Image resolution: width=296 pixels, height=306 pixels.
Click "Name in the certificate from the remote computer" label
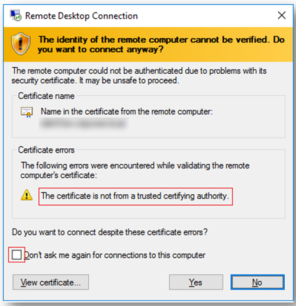(x=127, y=112)
